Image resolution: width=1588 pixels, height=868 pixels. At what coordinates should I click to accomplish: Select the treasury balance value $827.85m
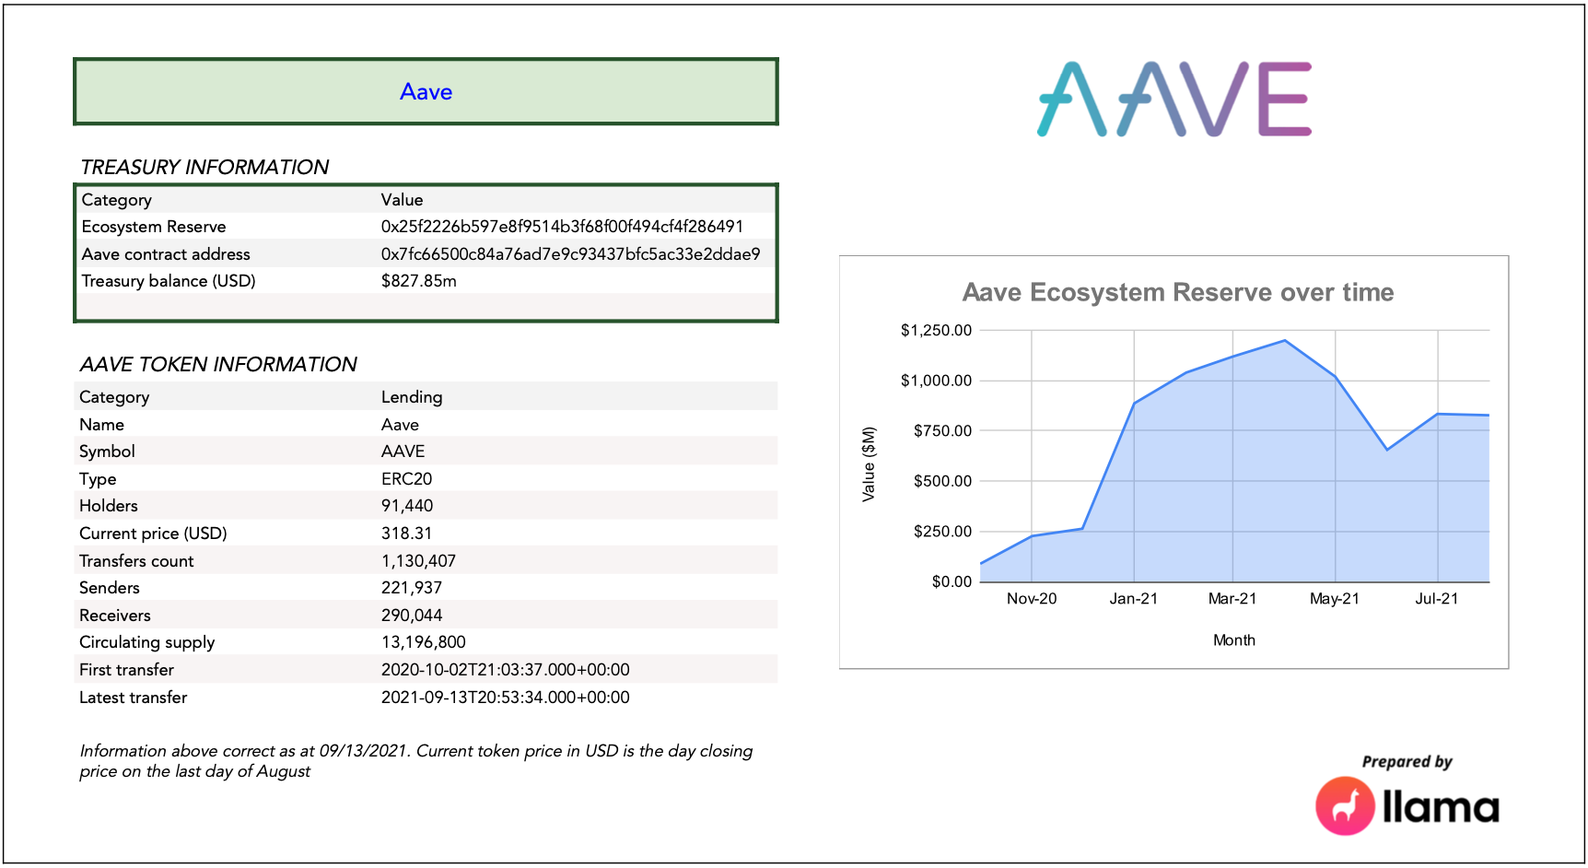(418, 281)
